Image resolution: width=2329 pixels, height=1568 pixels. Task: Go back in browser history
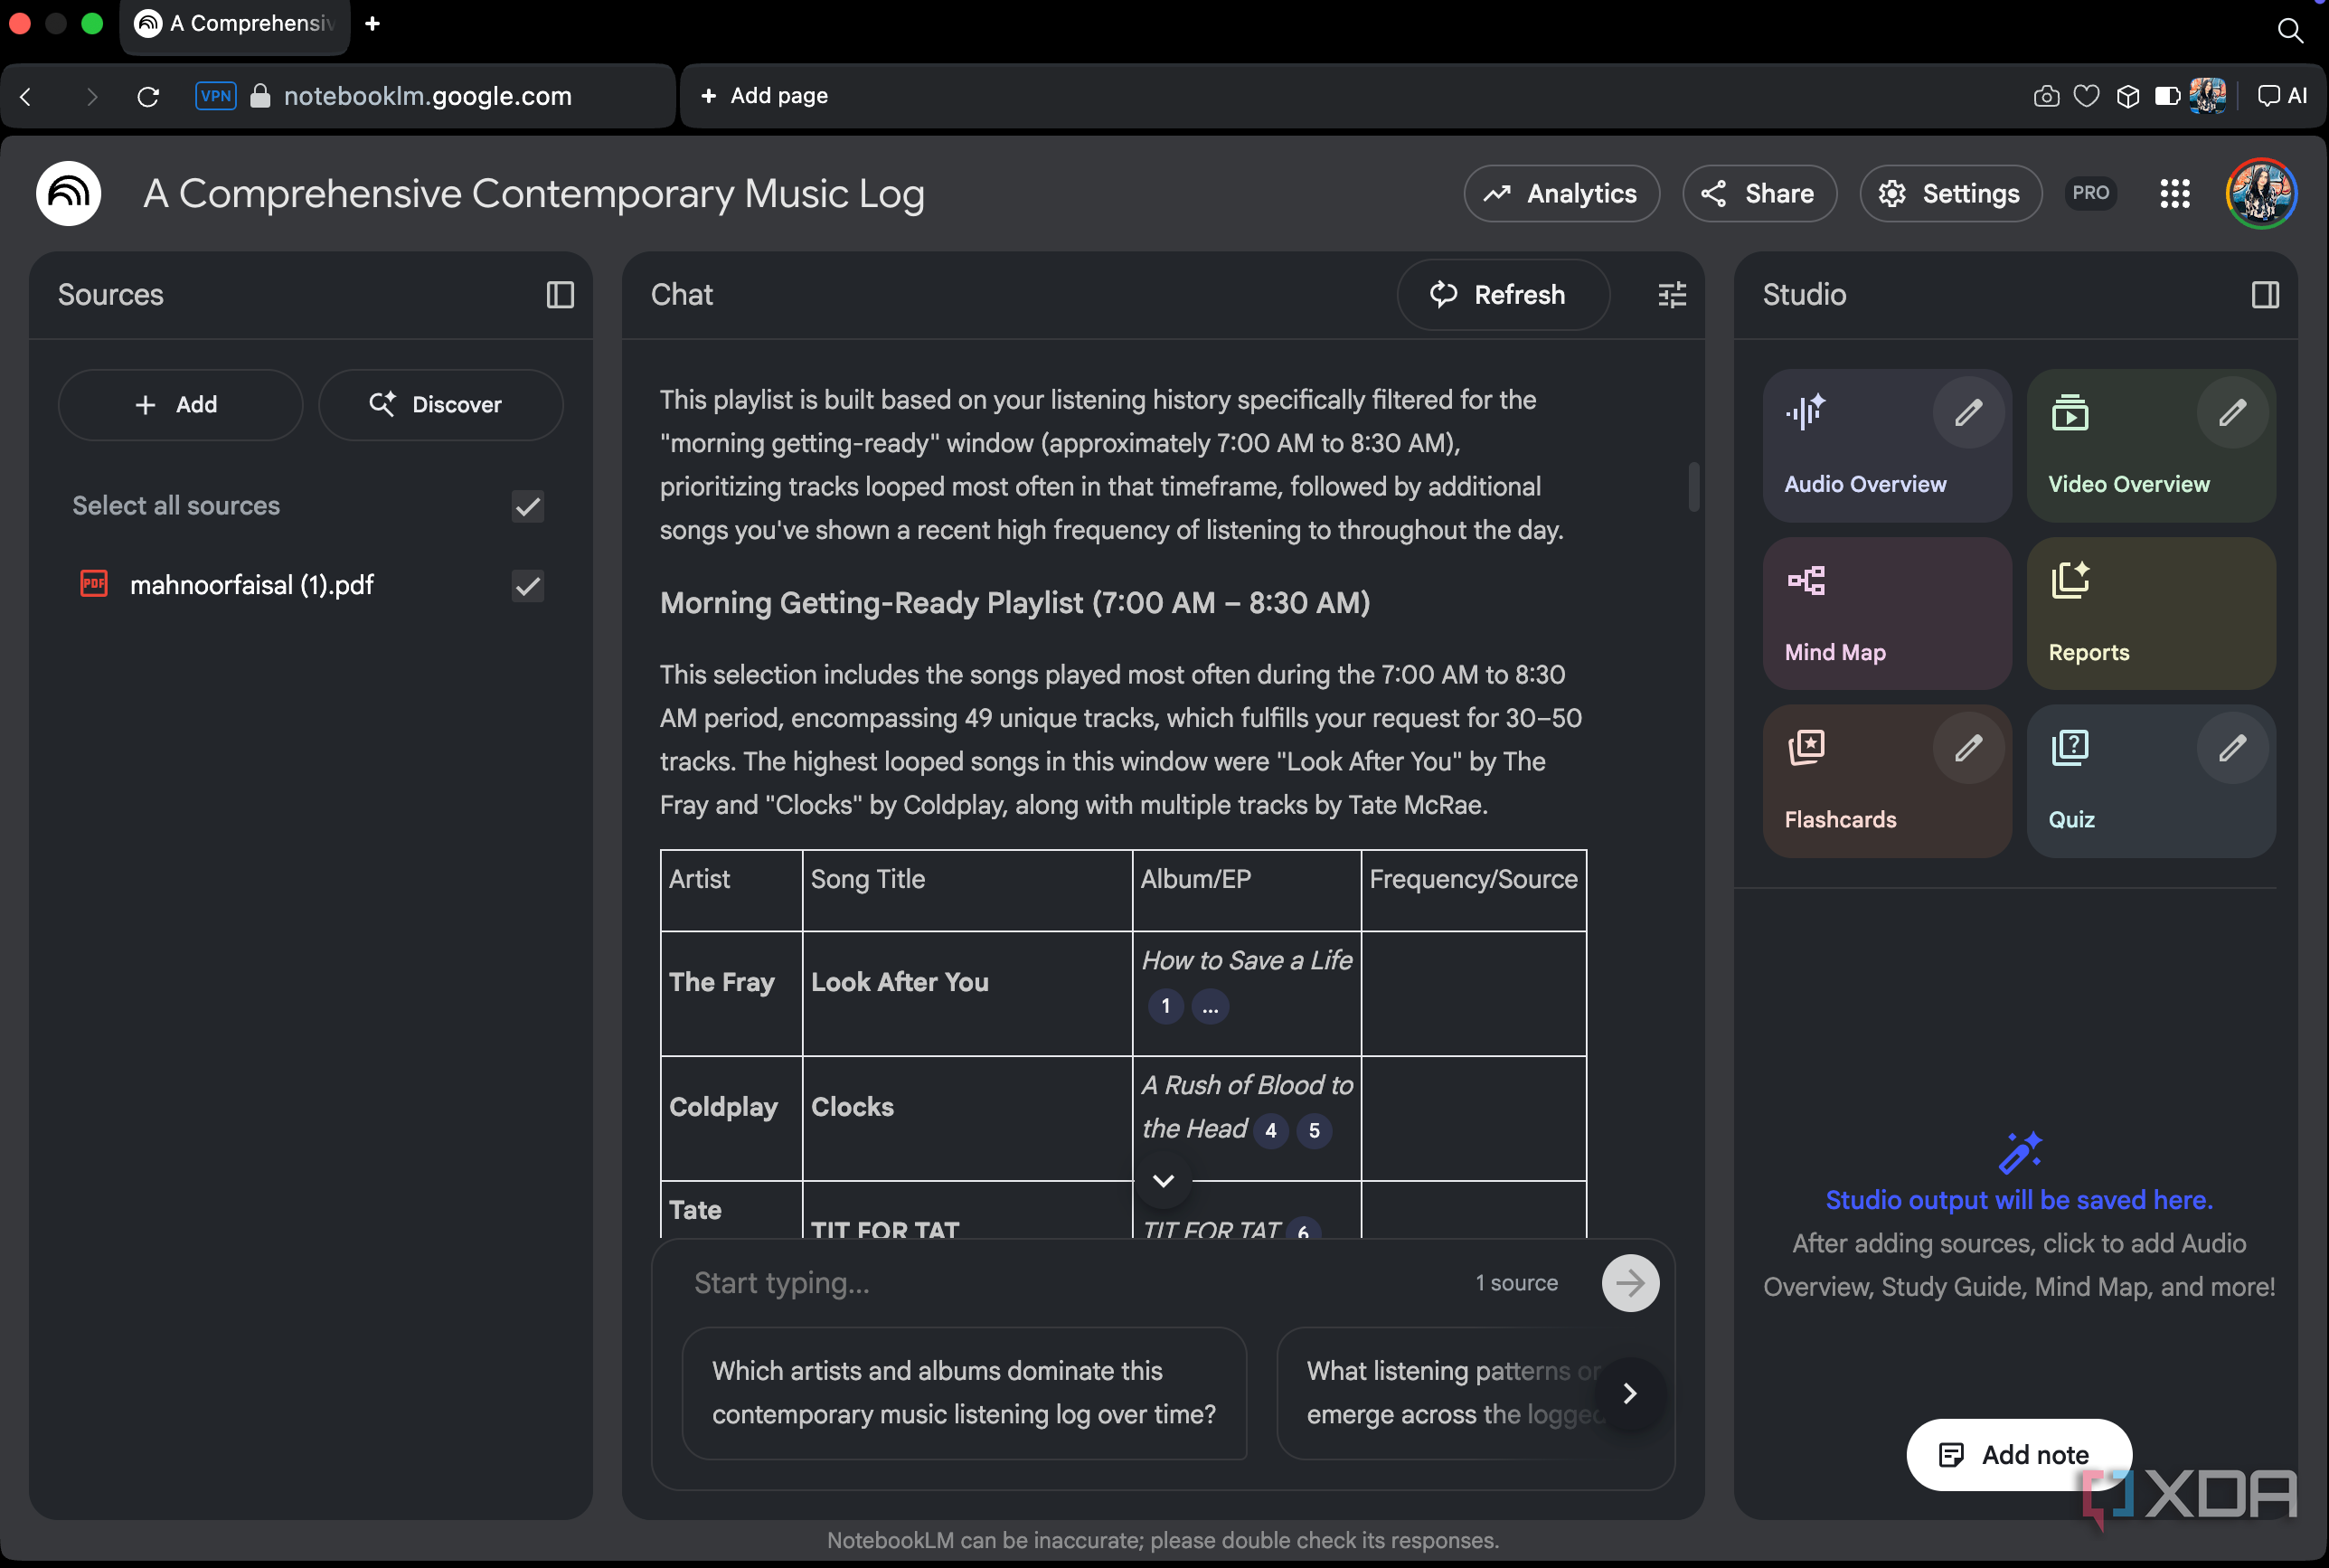click(x=27, y=96)
